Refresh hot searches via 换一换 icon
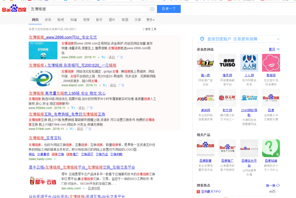The height and width of the screenshot is (198, 296). click(x=278, y=185)
